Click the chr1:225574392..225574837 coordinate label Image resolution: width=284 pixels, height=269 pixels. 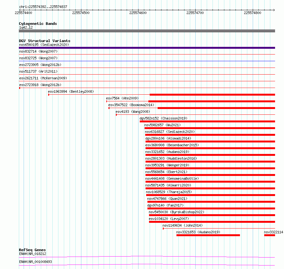pyautogui.click(x=43, y=7)
